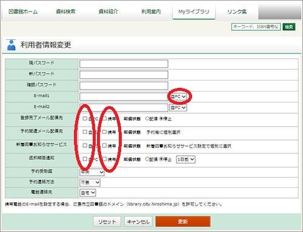Check 携帯 for 予約関連メール配信先
The width and height of the screenshot is (303, 232).
(104, 132)
